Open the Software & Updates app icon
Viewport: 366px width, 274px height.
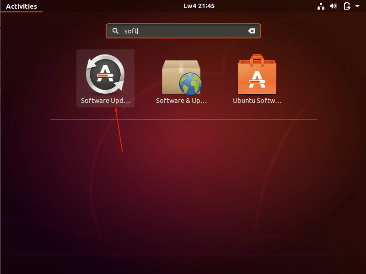[181, 77]
